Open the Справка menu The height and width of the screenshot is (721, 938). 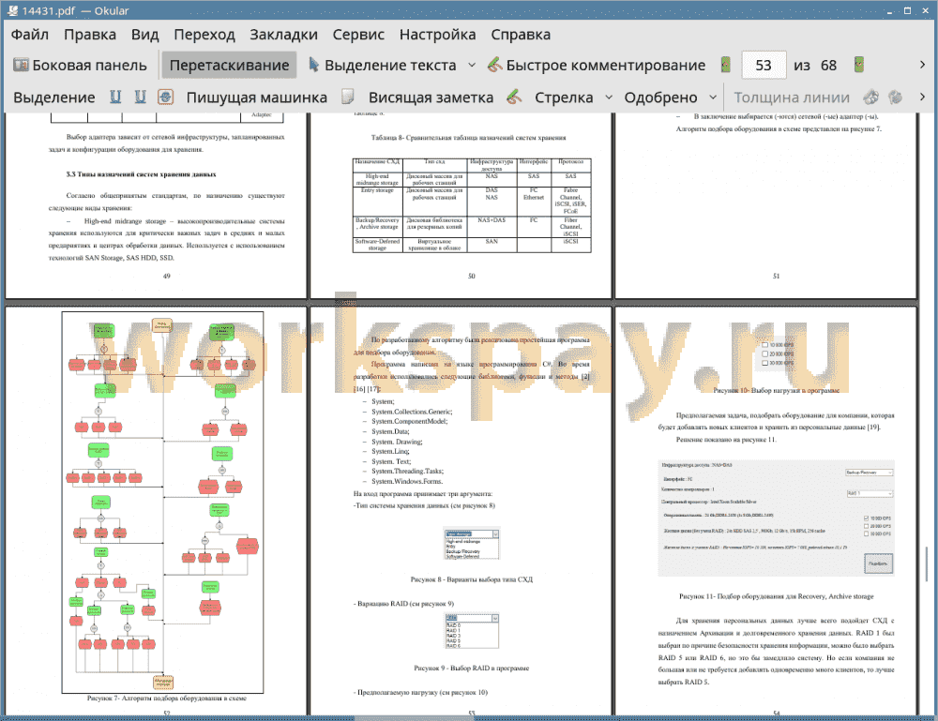pyautogui.click(x=521, y=35)
